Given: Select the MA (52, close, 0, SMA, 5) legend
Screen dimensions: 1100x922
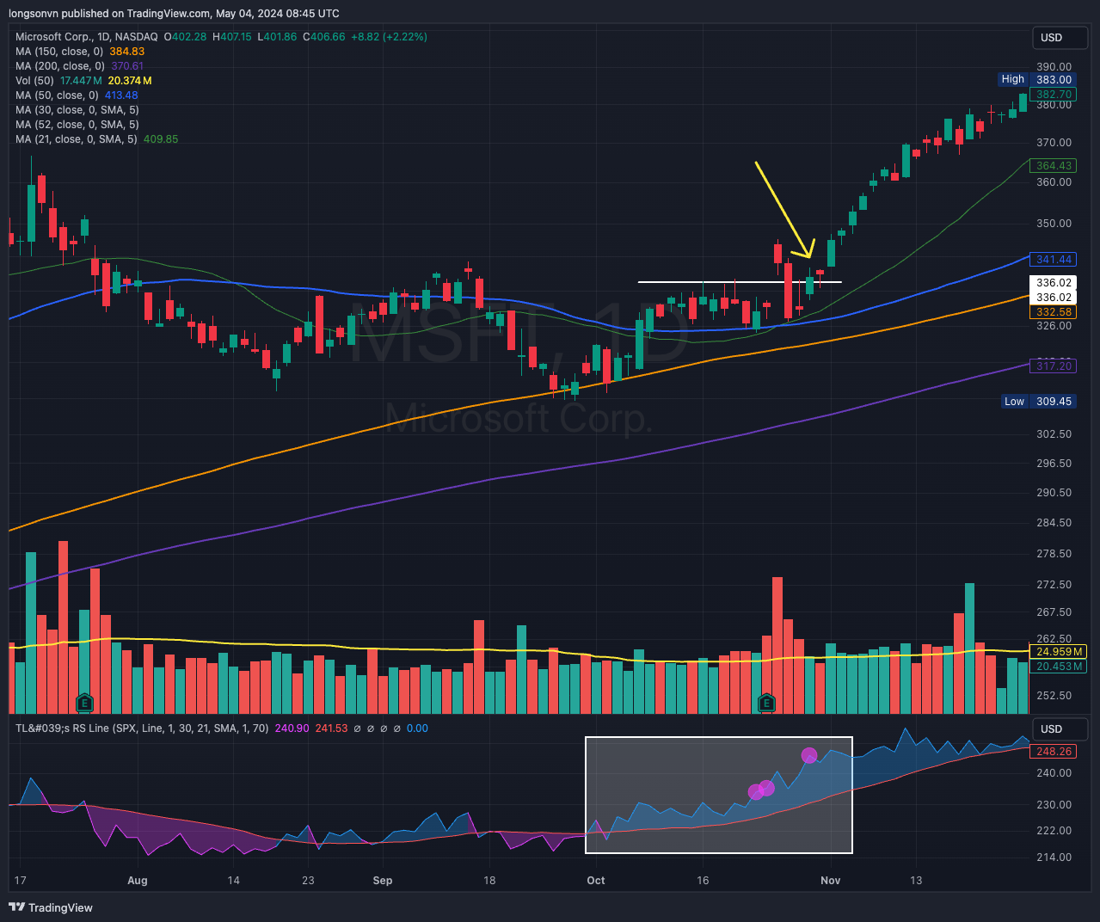Looking at the screenshot, I should (77, 125).
